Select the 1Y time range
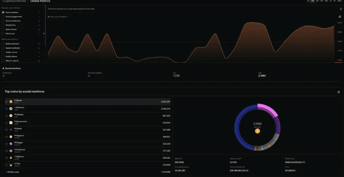Viewport: 344px width, 177px height. pyautogui.click(x=331, y=1)
